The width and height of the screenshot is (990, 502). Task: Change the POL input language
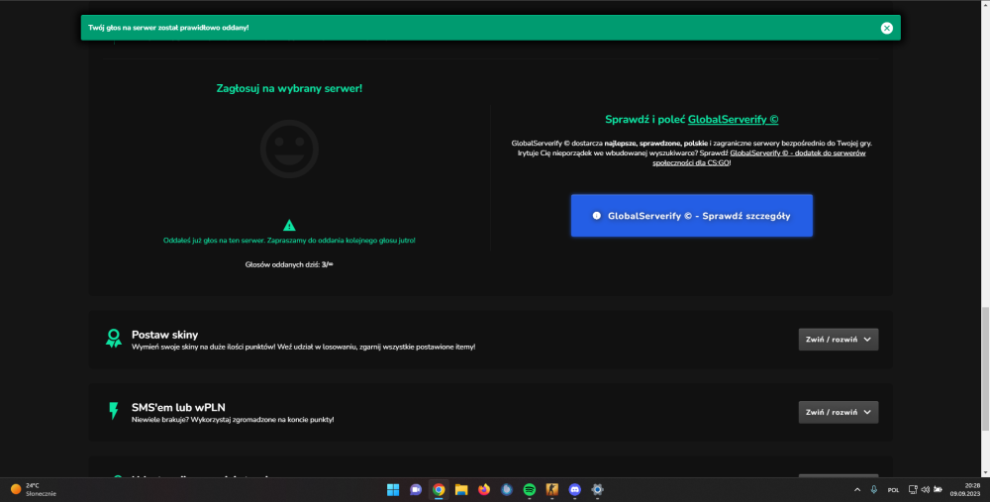[893, 490]
